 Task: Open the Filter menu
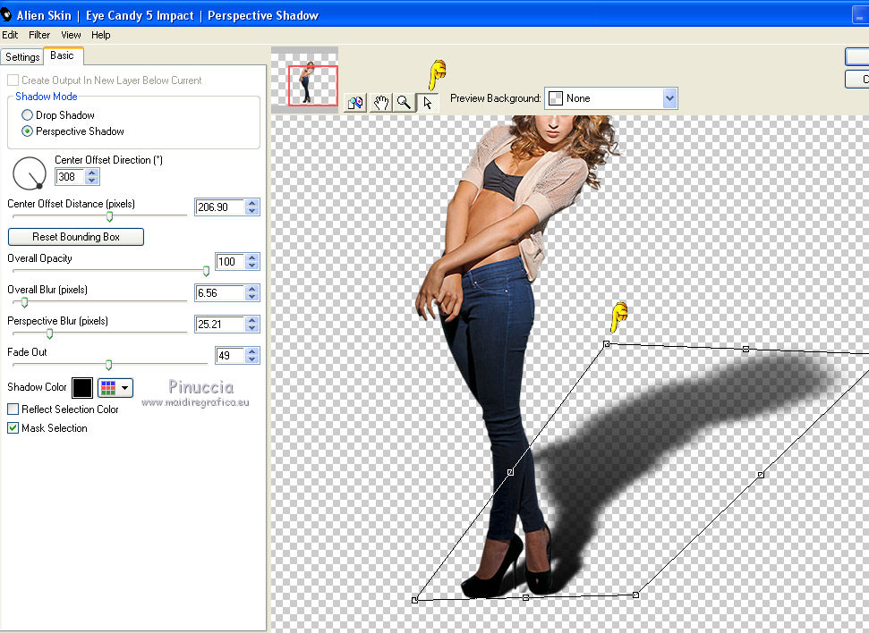(x=39, y=35)
